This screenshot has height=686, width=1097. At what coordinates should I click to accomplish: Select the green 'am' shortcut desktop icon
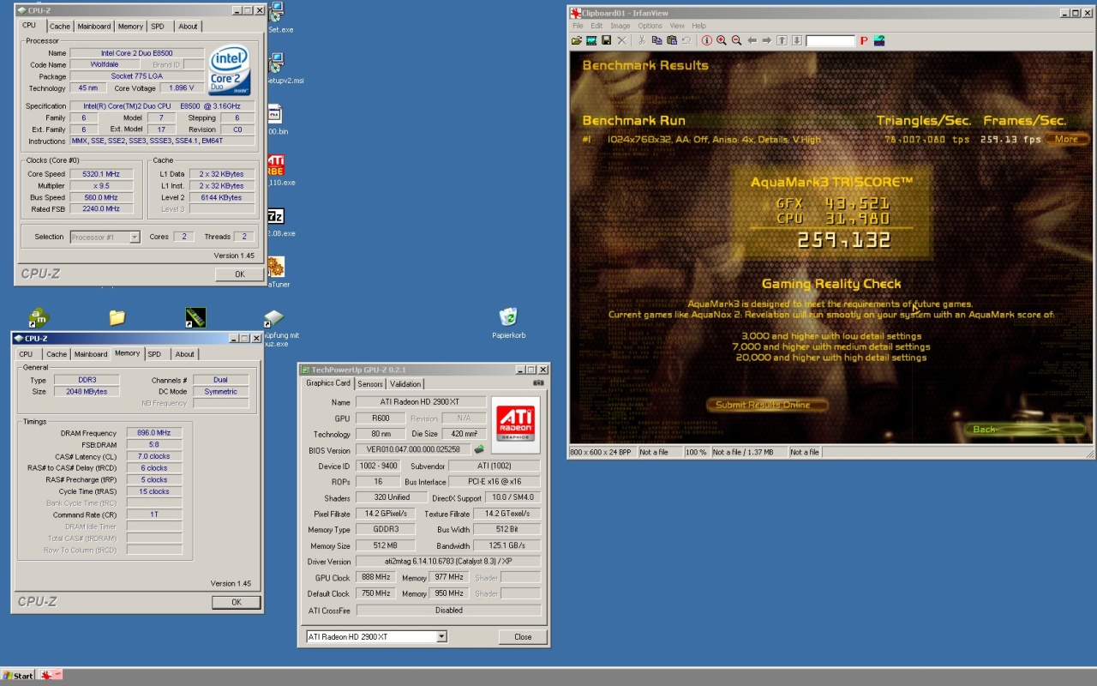[x=39, y=318]
